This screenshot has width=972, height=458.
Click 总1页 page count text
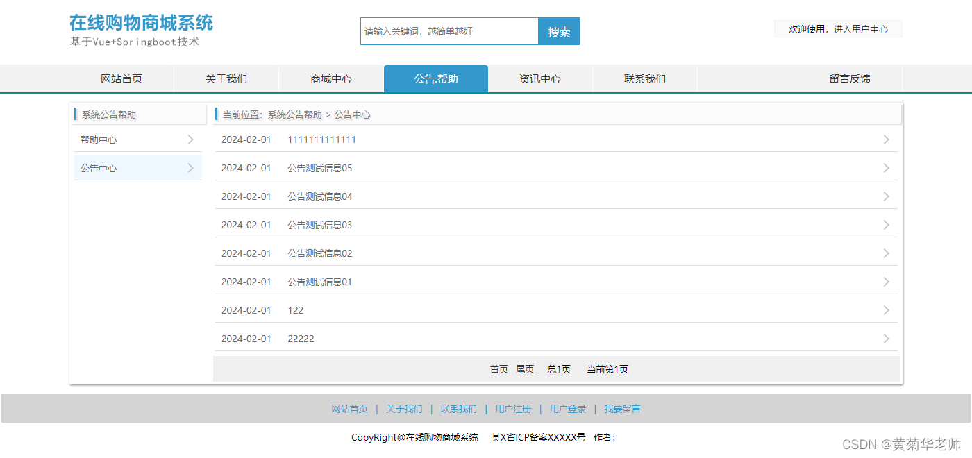[x=559, y=369]
